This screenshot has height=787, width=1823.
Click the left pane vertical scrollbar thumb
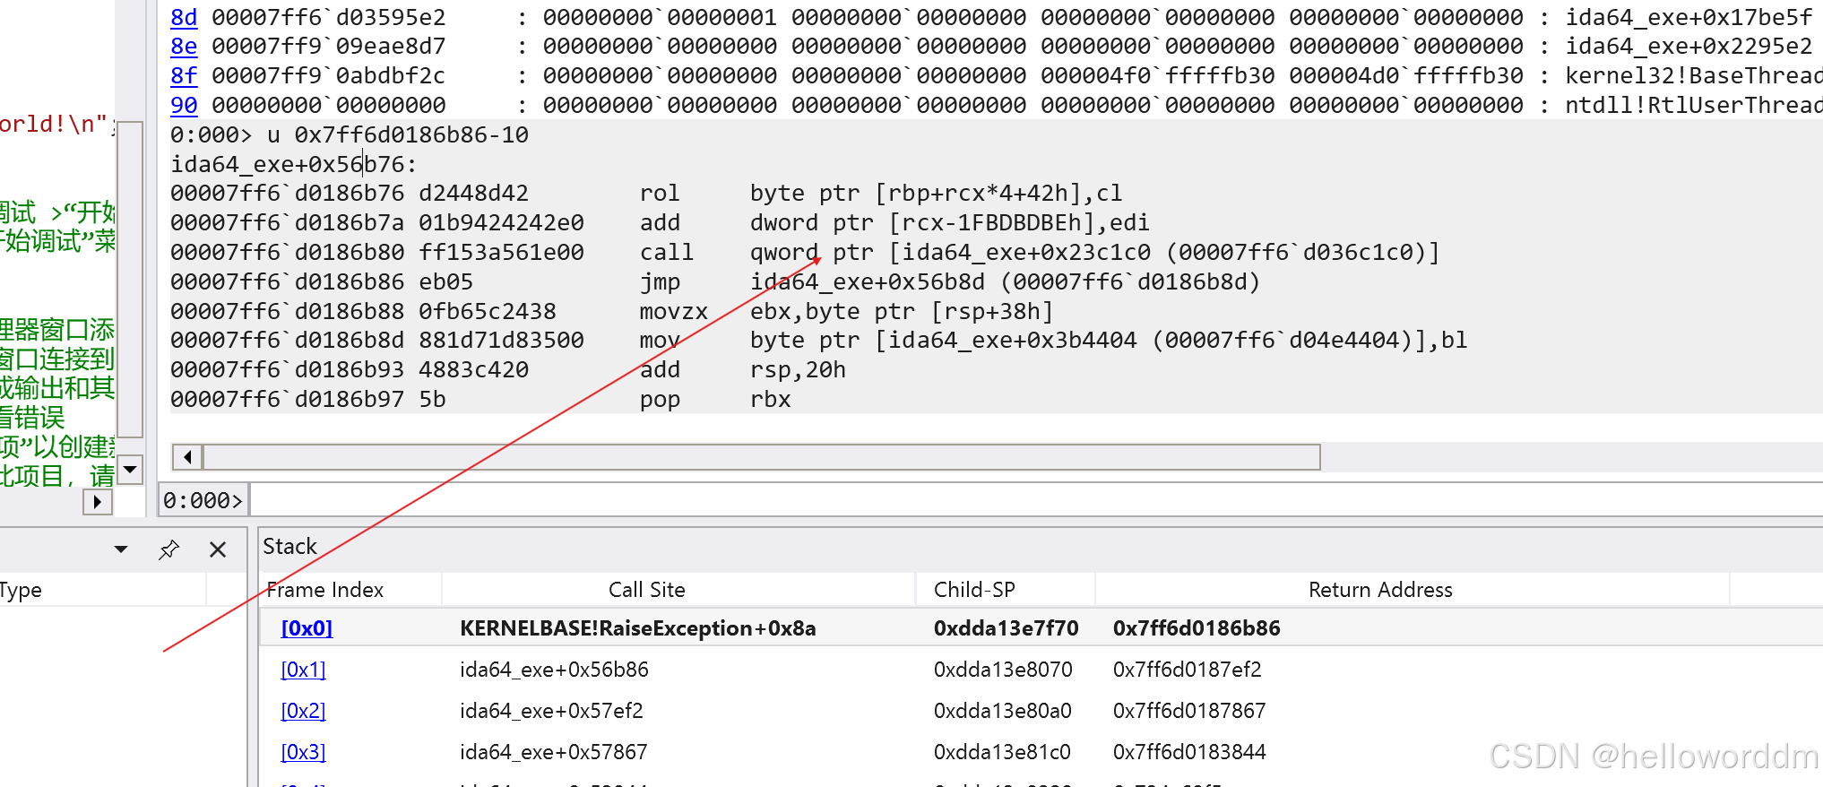coord(130,280)
